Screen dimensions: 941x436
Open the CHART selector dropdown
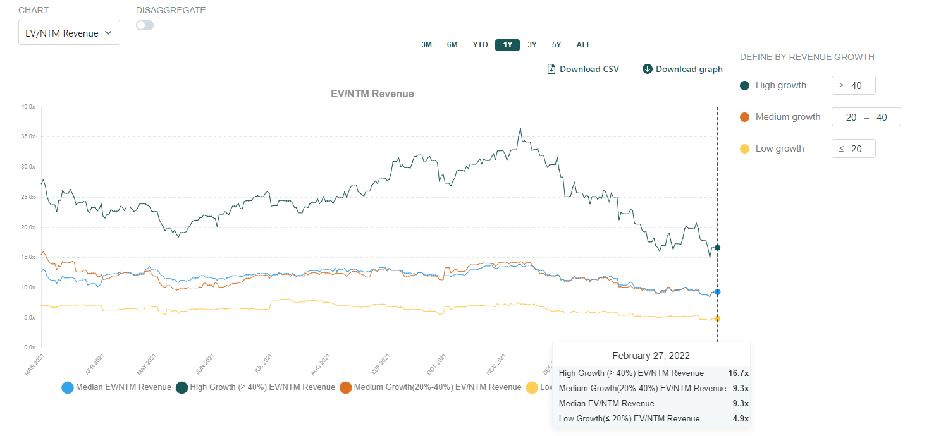tap(68, 32)
